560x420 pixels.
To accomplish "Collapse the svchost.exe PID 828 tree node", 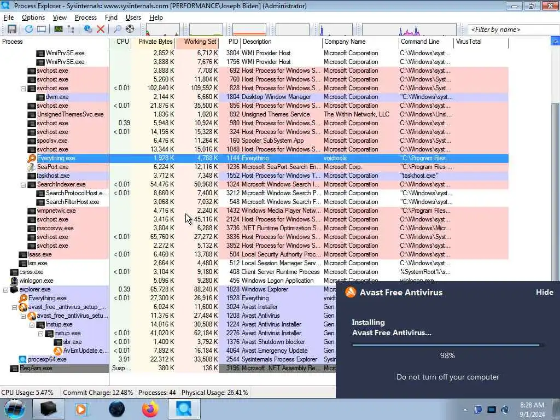I will point(23,88).
